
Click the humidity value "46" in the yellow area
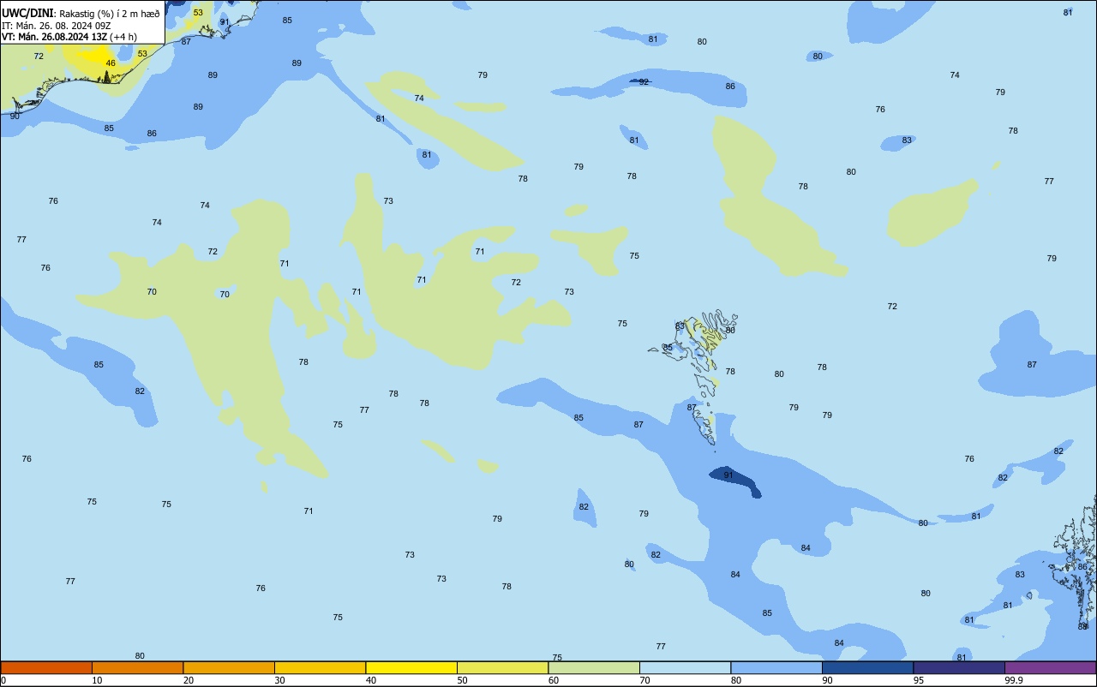111,63
